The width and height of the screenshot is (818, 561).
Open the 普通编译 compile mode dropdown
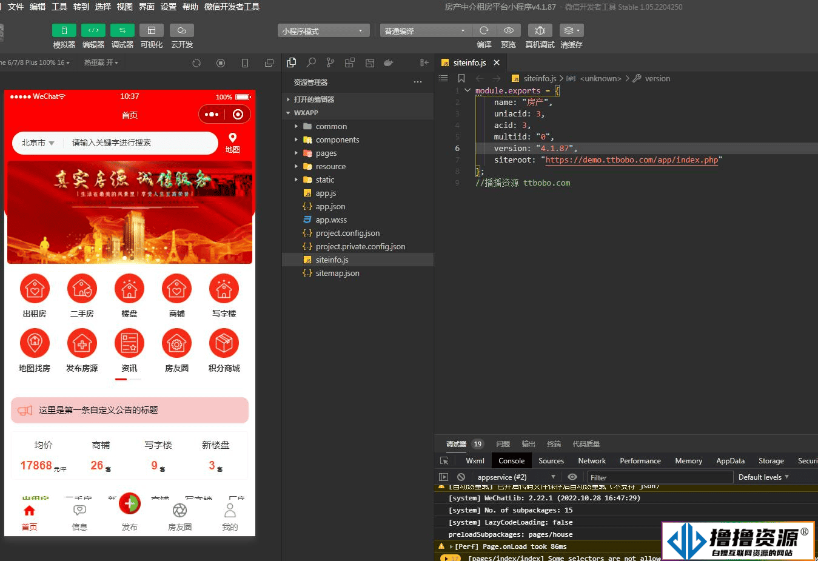pos(426,31)
